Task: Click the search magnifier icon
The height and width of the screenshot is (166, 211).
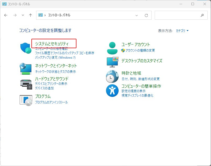Action: tap(202, 15)
